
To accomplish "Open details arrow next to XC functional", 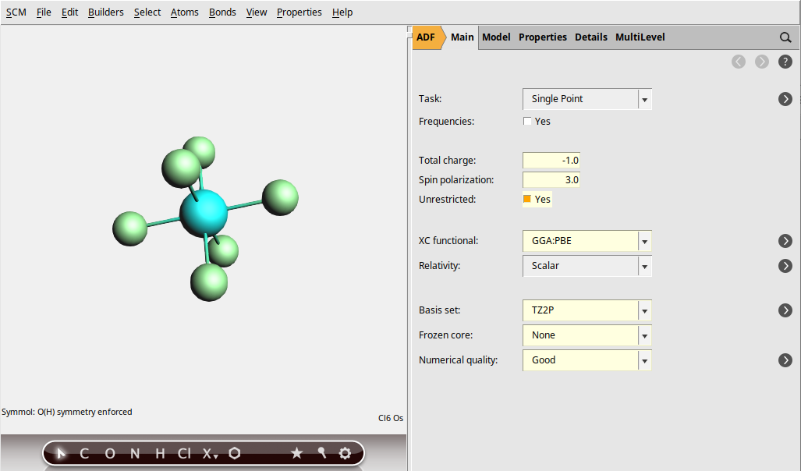I will point(785,241).
